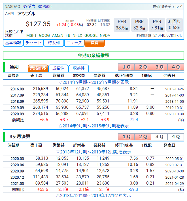
Task: Open the NVDA comparison stock link
Action: [105, 35]
